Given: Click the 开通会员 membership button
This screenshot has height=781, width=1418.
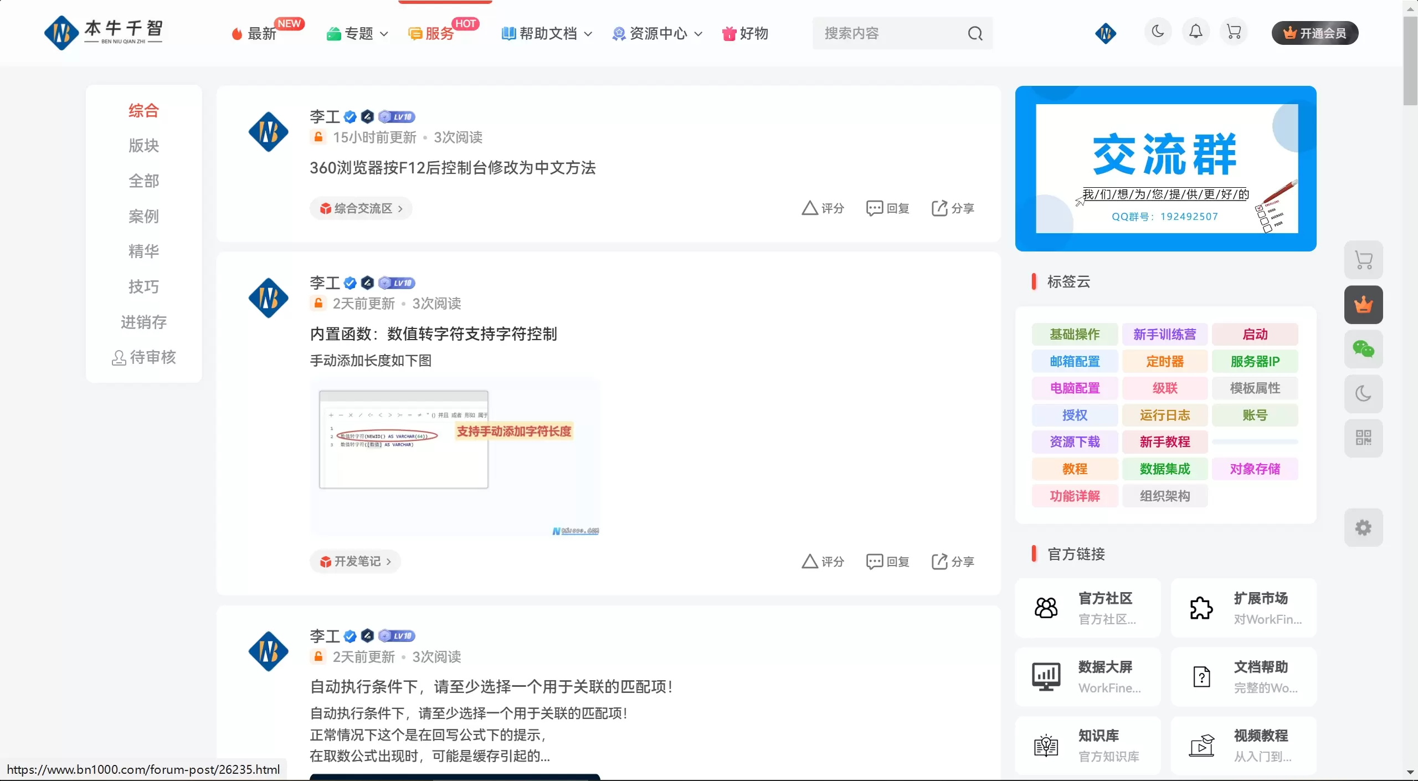Looking at the screenshot, I should (x=1314, y=33).
